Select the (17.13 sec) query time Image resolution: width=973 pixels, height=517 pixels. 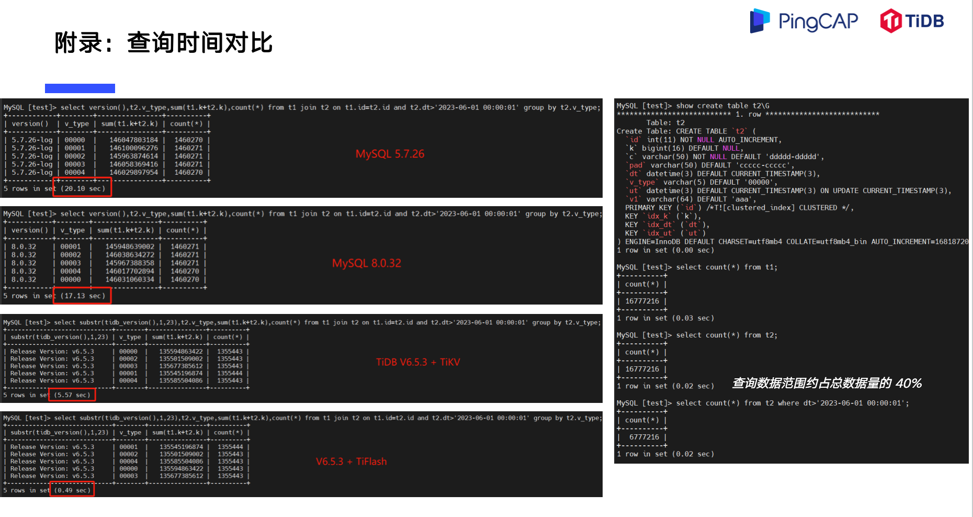pos(83,296)
